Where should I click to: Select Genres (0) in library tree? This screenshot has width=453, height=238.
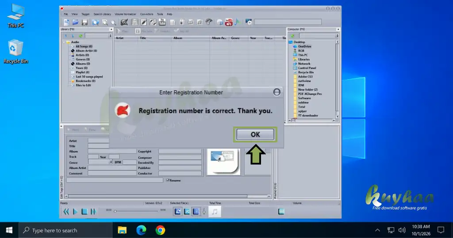83,59
